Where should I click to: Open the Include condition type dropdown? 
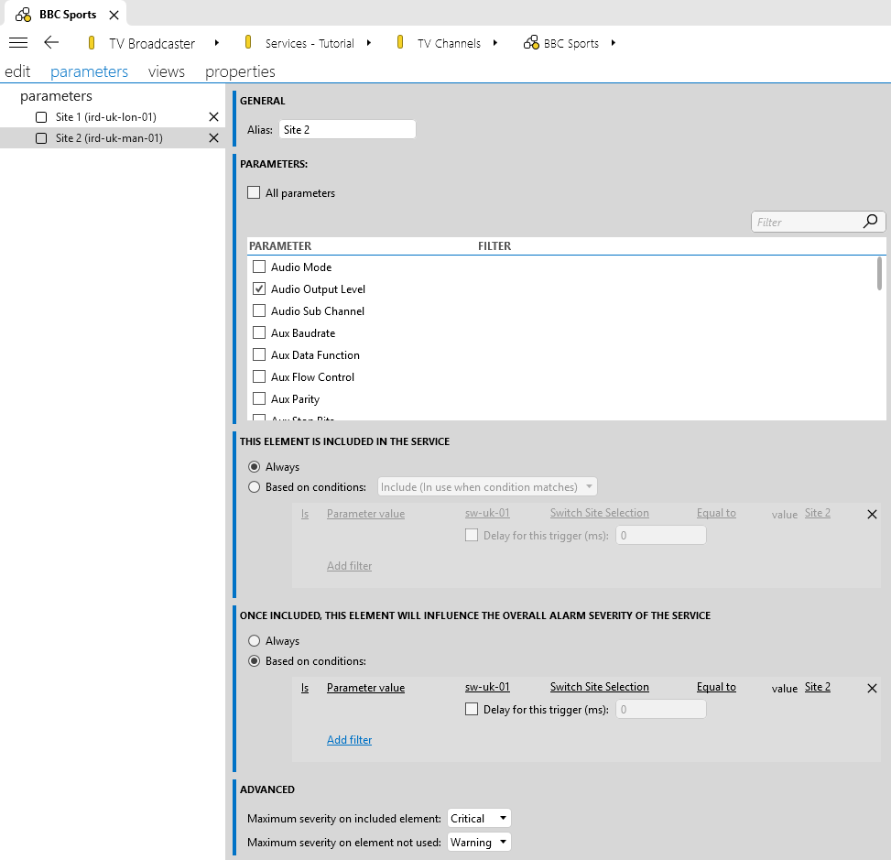487,486
